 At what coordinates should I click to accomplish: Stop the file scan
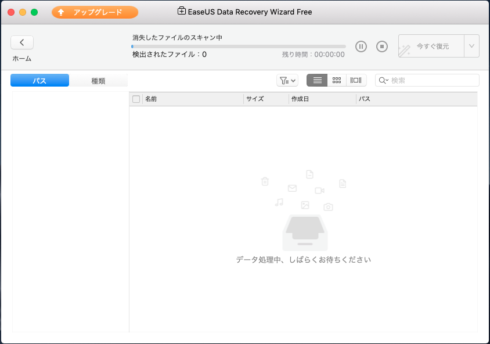pos(381,46)
